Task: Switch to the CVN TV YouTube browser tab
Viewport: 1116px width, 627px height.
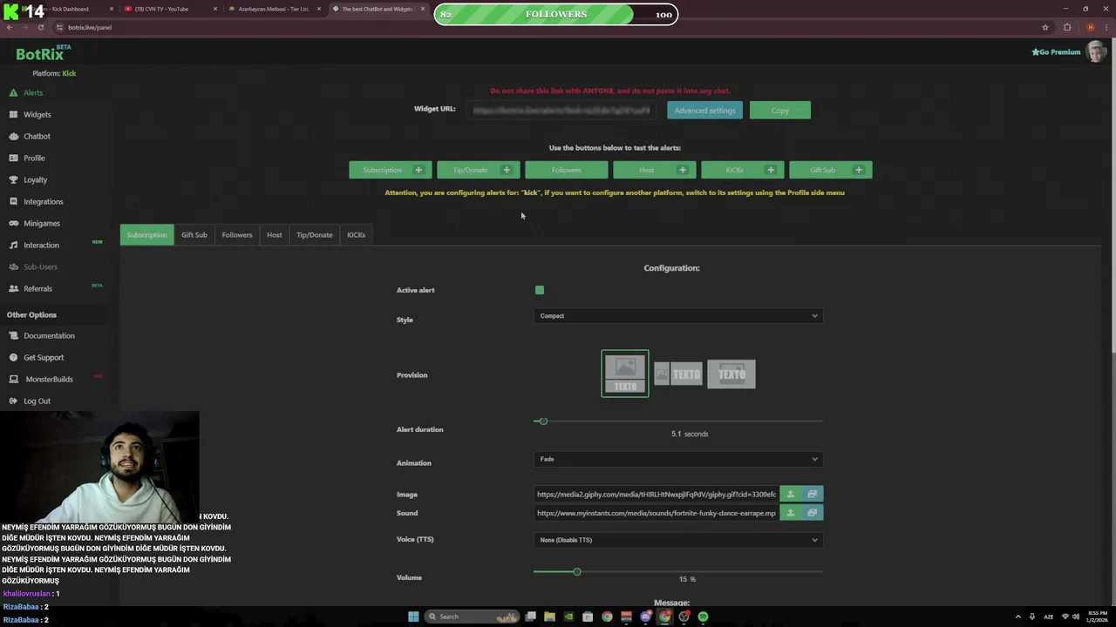Action: pyautogui.click(x=166, y=9)
